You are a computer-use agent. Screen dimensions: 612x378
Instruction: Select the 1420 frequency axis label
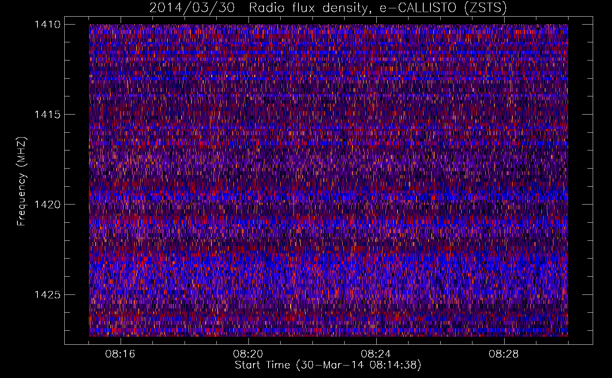[47, 204]
